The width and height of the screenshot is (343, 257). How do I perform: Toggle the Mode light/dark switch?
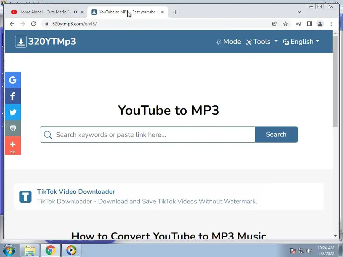[228, 42]
